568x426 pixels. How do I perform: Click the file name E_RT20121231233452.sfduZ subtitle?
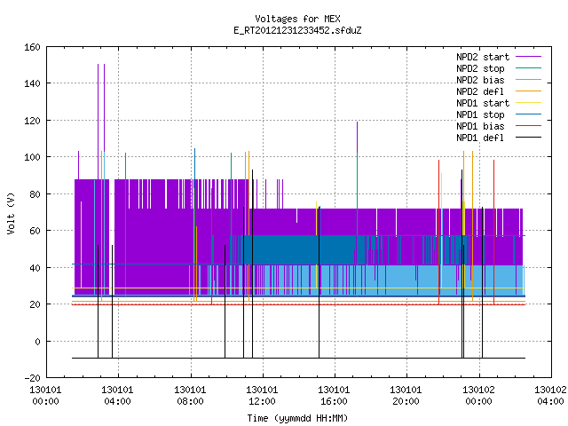tap(297, 30)
